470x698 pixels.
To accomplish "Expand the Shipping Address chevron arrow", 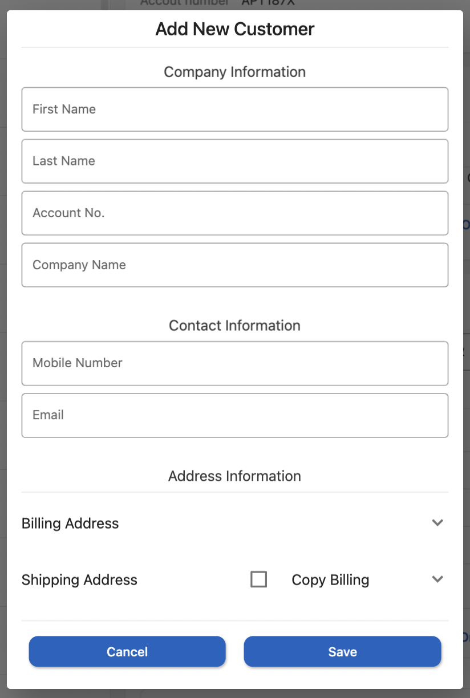I will pyautogui.click(x=437, y=579).
